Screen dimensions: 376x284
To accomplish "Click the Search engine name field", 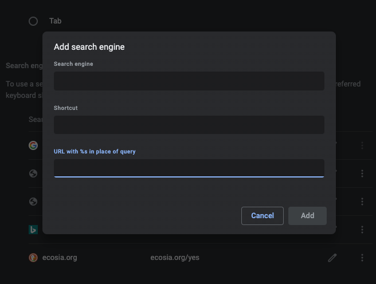I will (x=189, y=81).
